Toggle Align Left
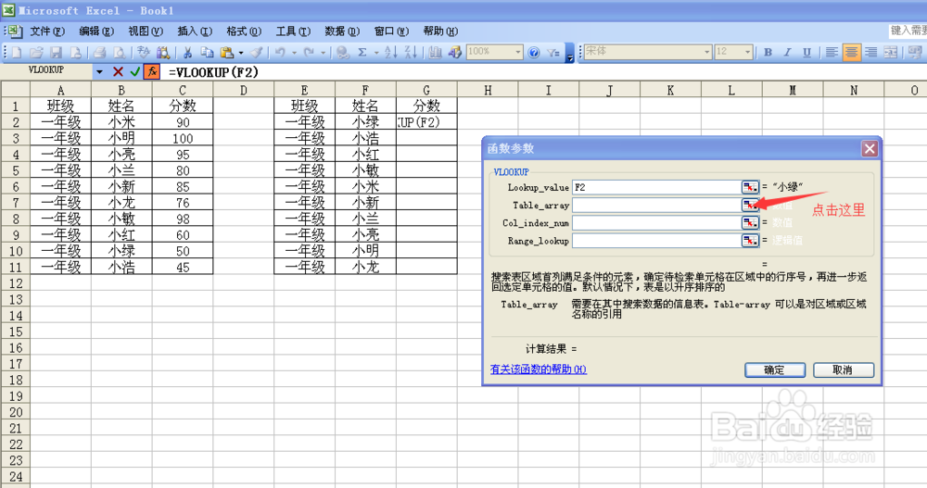The width and height of the screenshot is (927, 488). coord(832,53)
